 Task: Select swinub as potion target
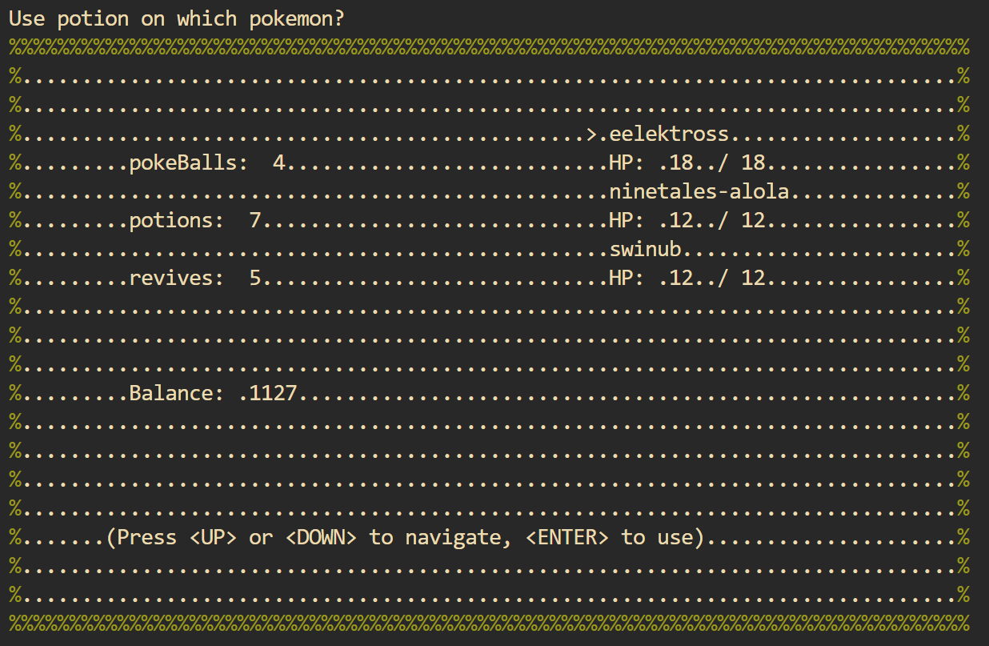pos(644,248)
